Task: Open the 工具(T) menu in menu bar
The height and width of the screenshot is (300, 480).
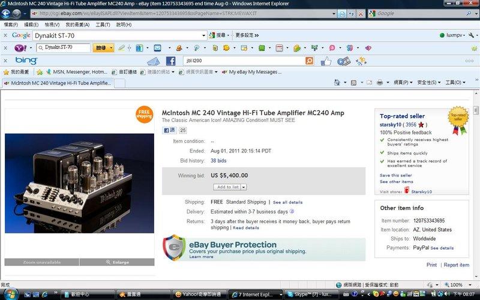Action: 103,25
